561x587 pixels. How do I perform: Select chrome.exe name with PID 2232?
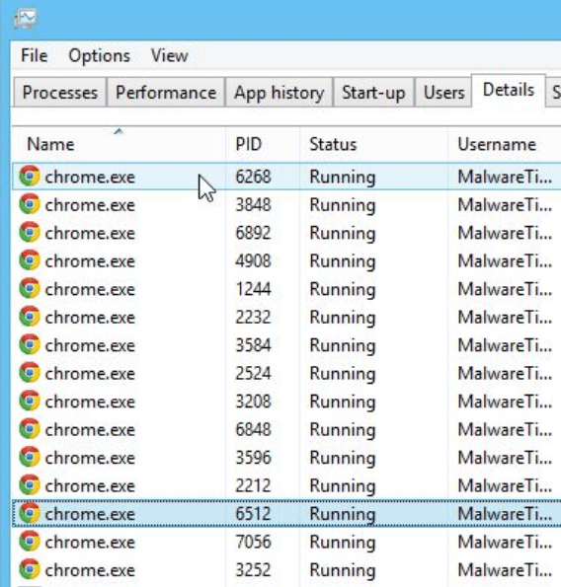pyautogui.click(x=90, y=317)
